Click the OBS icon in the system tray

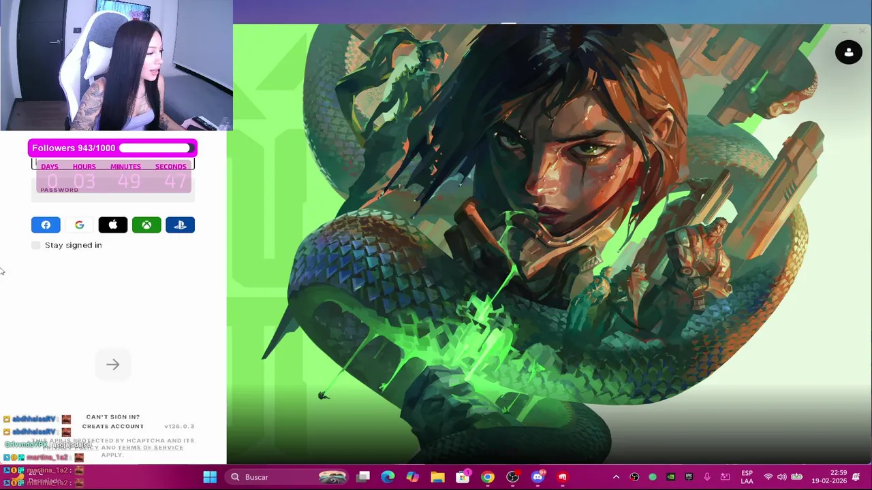point(634,477)
